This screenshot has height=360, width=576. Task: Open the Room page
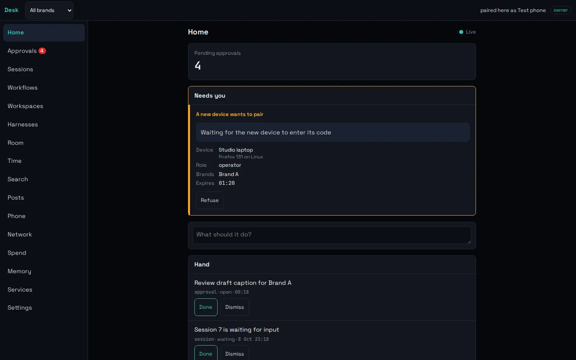[44, 143]
